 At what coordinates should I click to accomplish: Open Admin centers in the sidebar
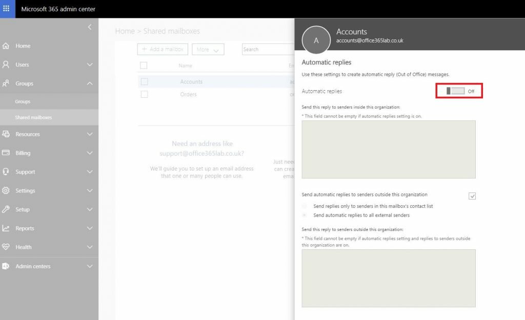click(33, 266)
